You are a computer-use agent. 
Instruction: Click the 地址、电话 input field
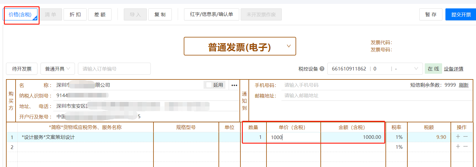click(x=147, y=106)
